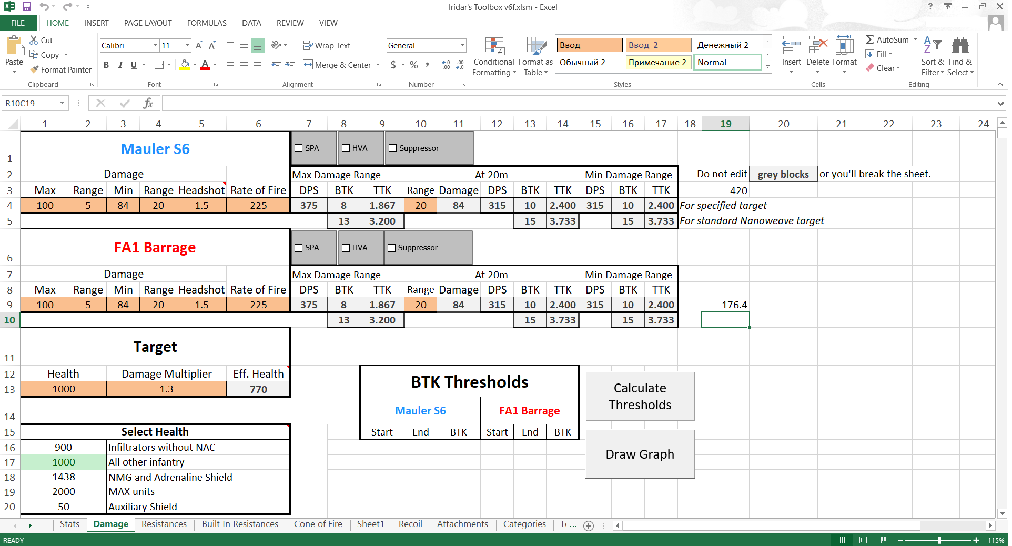Click Decrease Decimal icon
The width and height of the screenshot is (1012, 546).
pyautogui.click(x=460, y=65)
